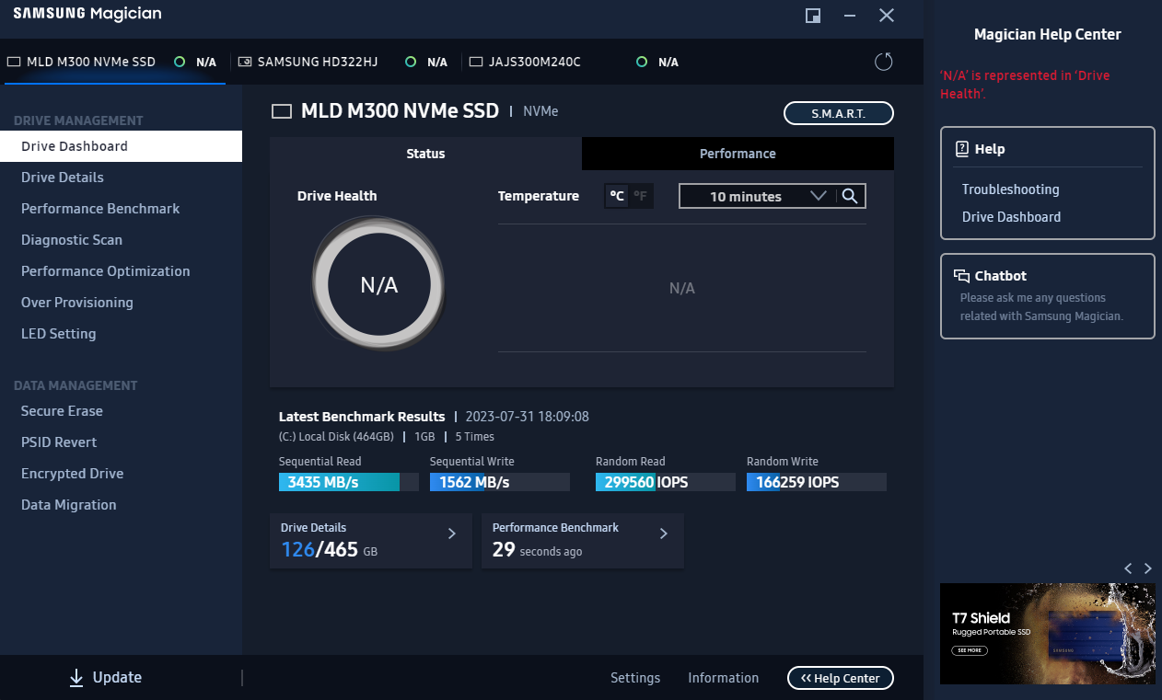Viewport: 1162px width, 700px height.
Task: Switch to the Performance tab
Action: pyautogui.click(x=738, y=154)
